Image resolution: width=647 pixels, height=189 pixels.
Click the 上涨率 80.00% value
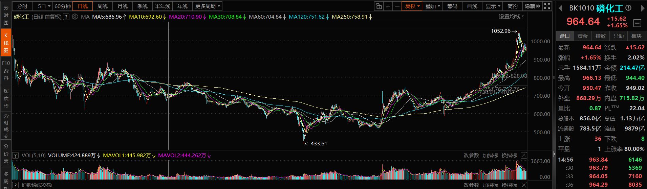pos(634,149)
